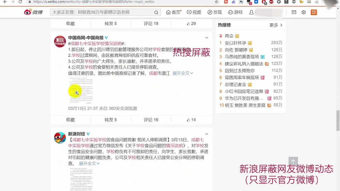Open the 中国商网-中国商报 avatar

click(x=60, y=41)
